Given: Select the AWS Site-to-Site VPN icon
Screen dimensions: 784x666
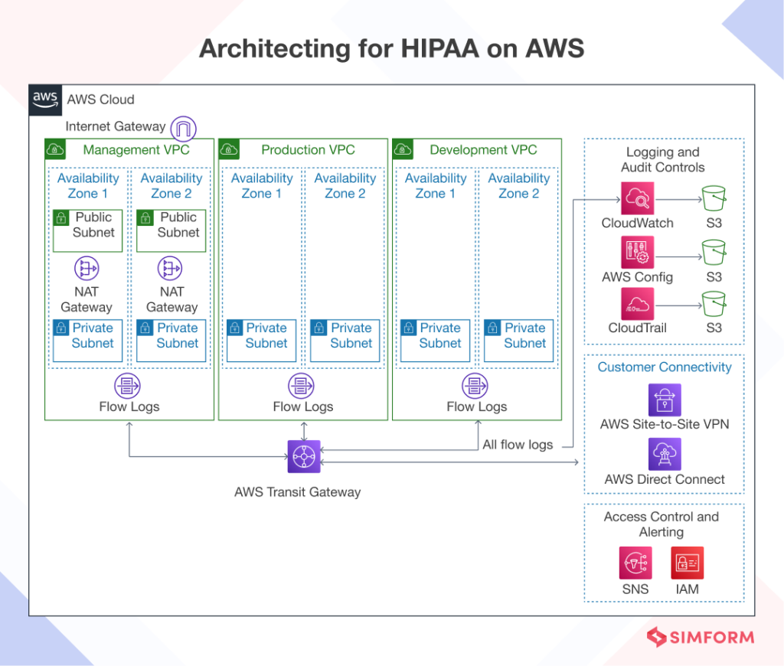Looking at the screenshot, I should tap(663, 399).
